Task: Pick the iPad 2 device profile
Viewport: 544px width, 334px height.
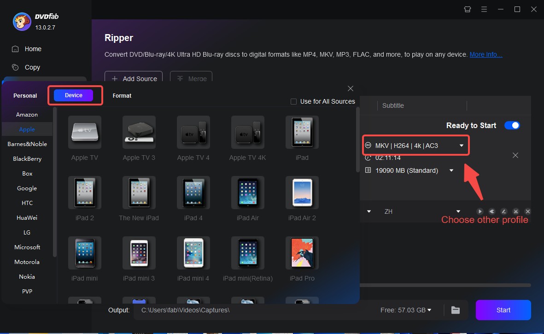Action: tap(85, 193)
